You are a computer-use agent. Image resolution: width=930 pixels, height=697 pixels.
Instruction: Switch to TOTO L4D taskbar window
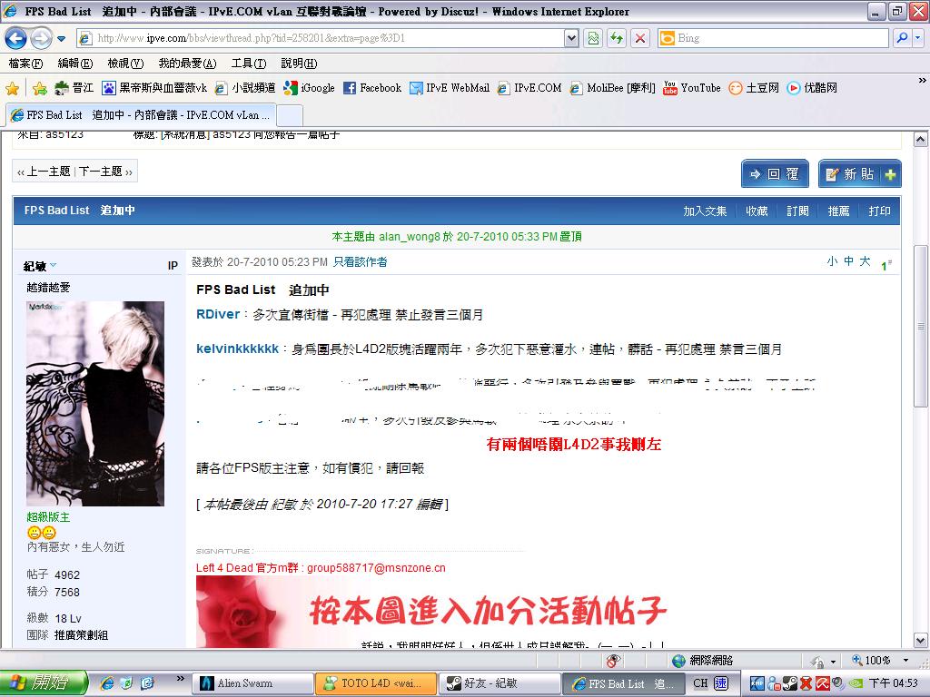click(x=375, y=683)
